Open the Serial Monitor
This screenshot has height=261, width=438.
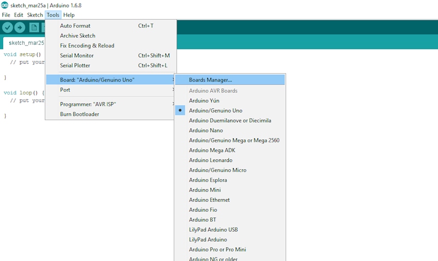[111, 56]
